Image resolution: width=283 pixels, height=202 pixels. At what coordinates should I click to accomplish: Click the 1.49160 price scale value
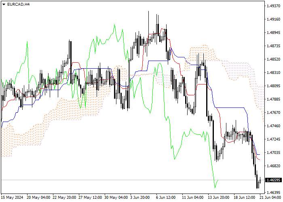(274, 19)
